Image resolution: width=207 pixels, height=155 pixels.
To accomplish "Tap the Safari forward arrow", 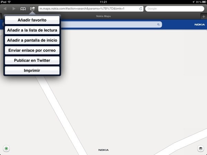I will [x=14, y=9].
